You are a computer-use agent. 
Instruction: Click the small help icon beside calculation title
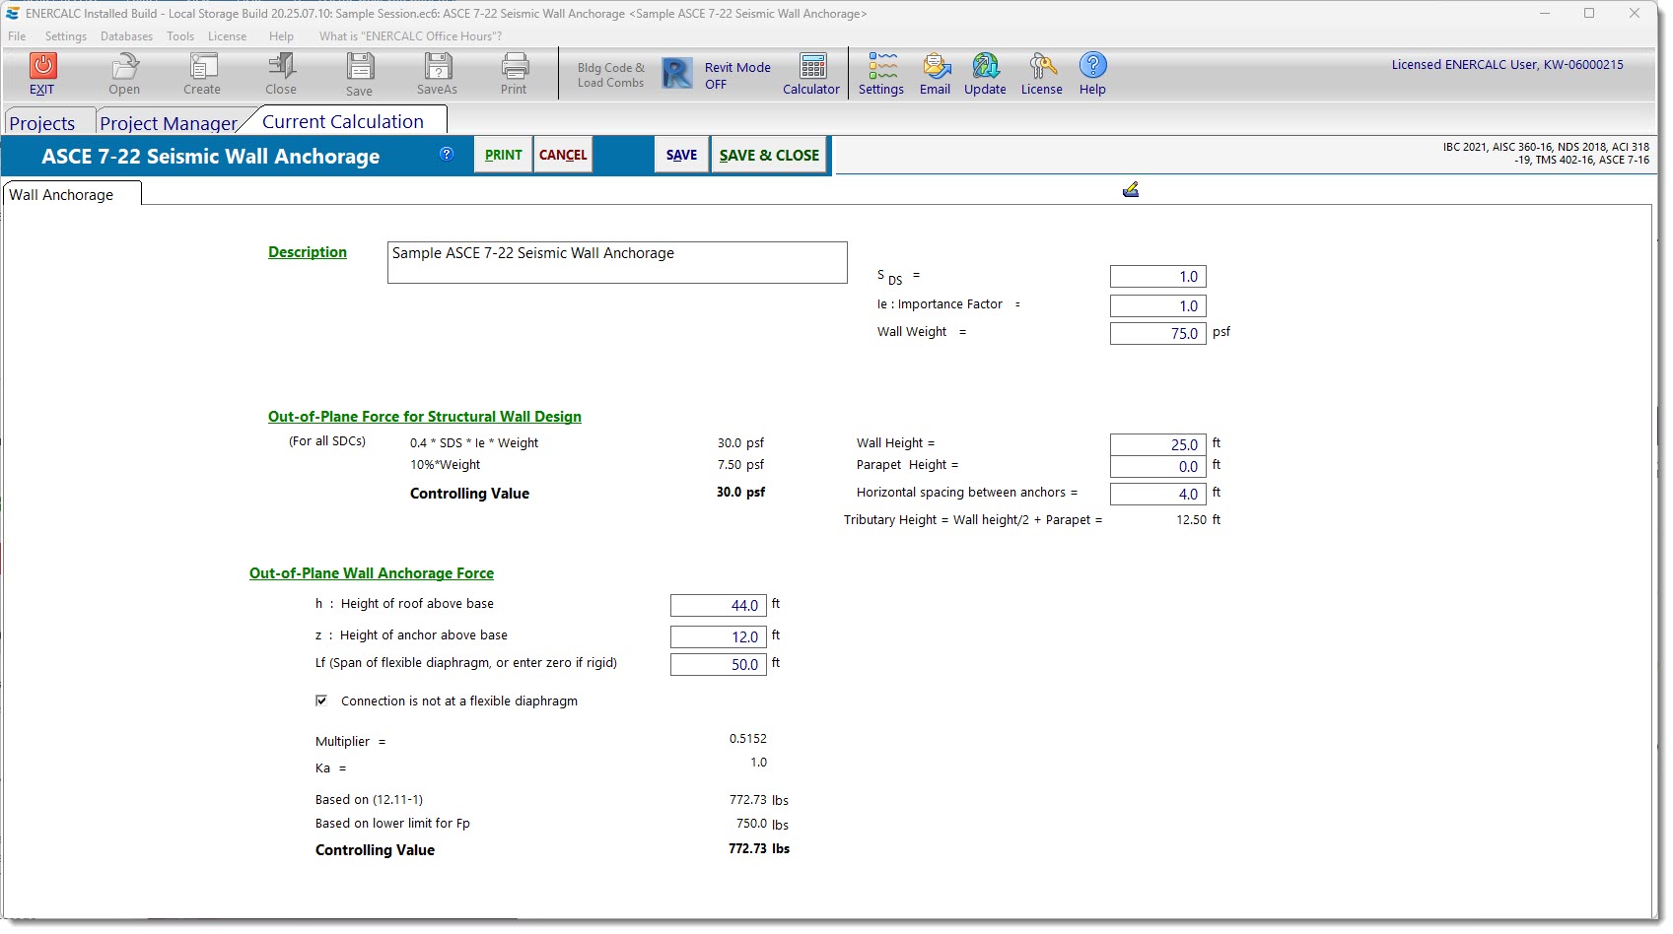[x=447, y=154]
